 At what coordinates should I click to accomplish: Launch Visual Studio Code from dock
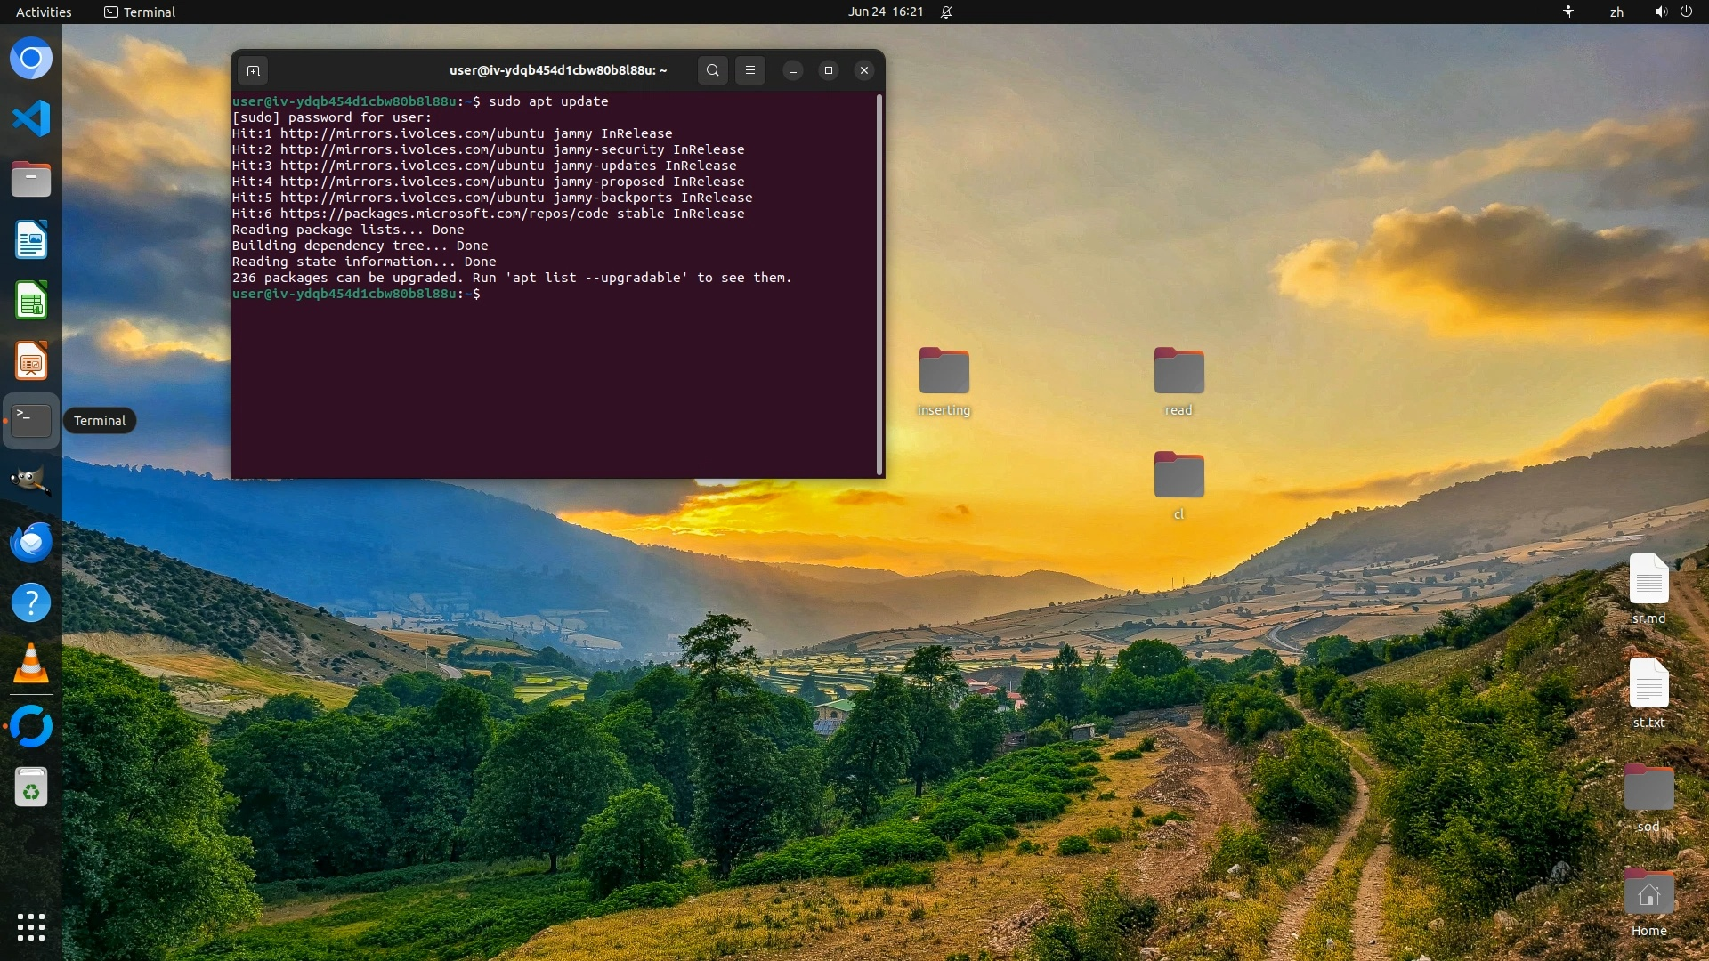(x=31, y=118)
